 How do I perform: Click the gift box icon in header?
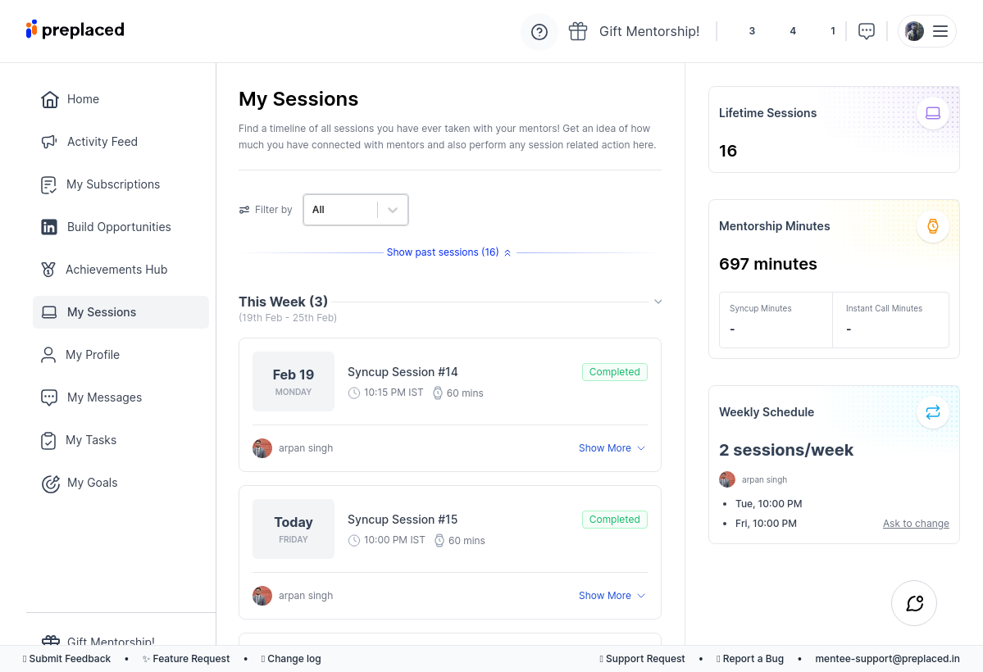(578, 30)
